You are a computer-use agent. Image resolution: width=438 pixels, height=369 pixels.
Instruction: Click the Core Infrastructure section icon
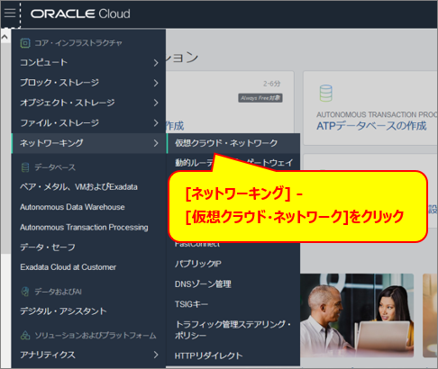(25, 43)
